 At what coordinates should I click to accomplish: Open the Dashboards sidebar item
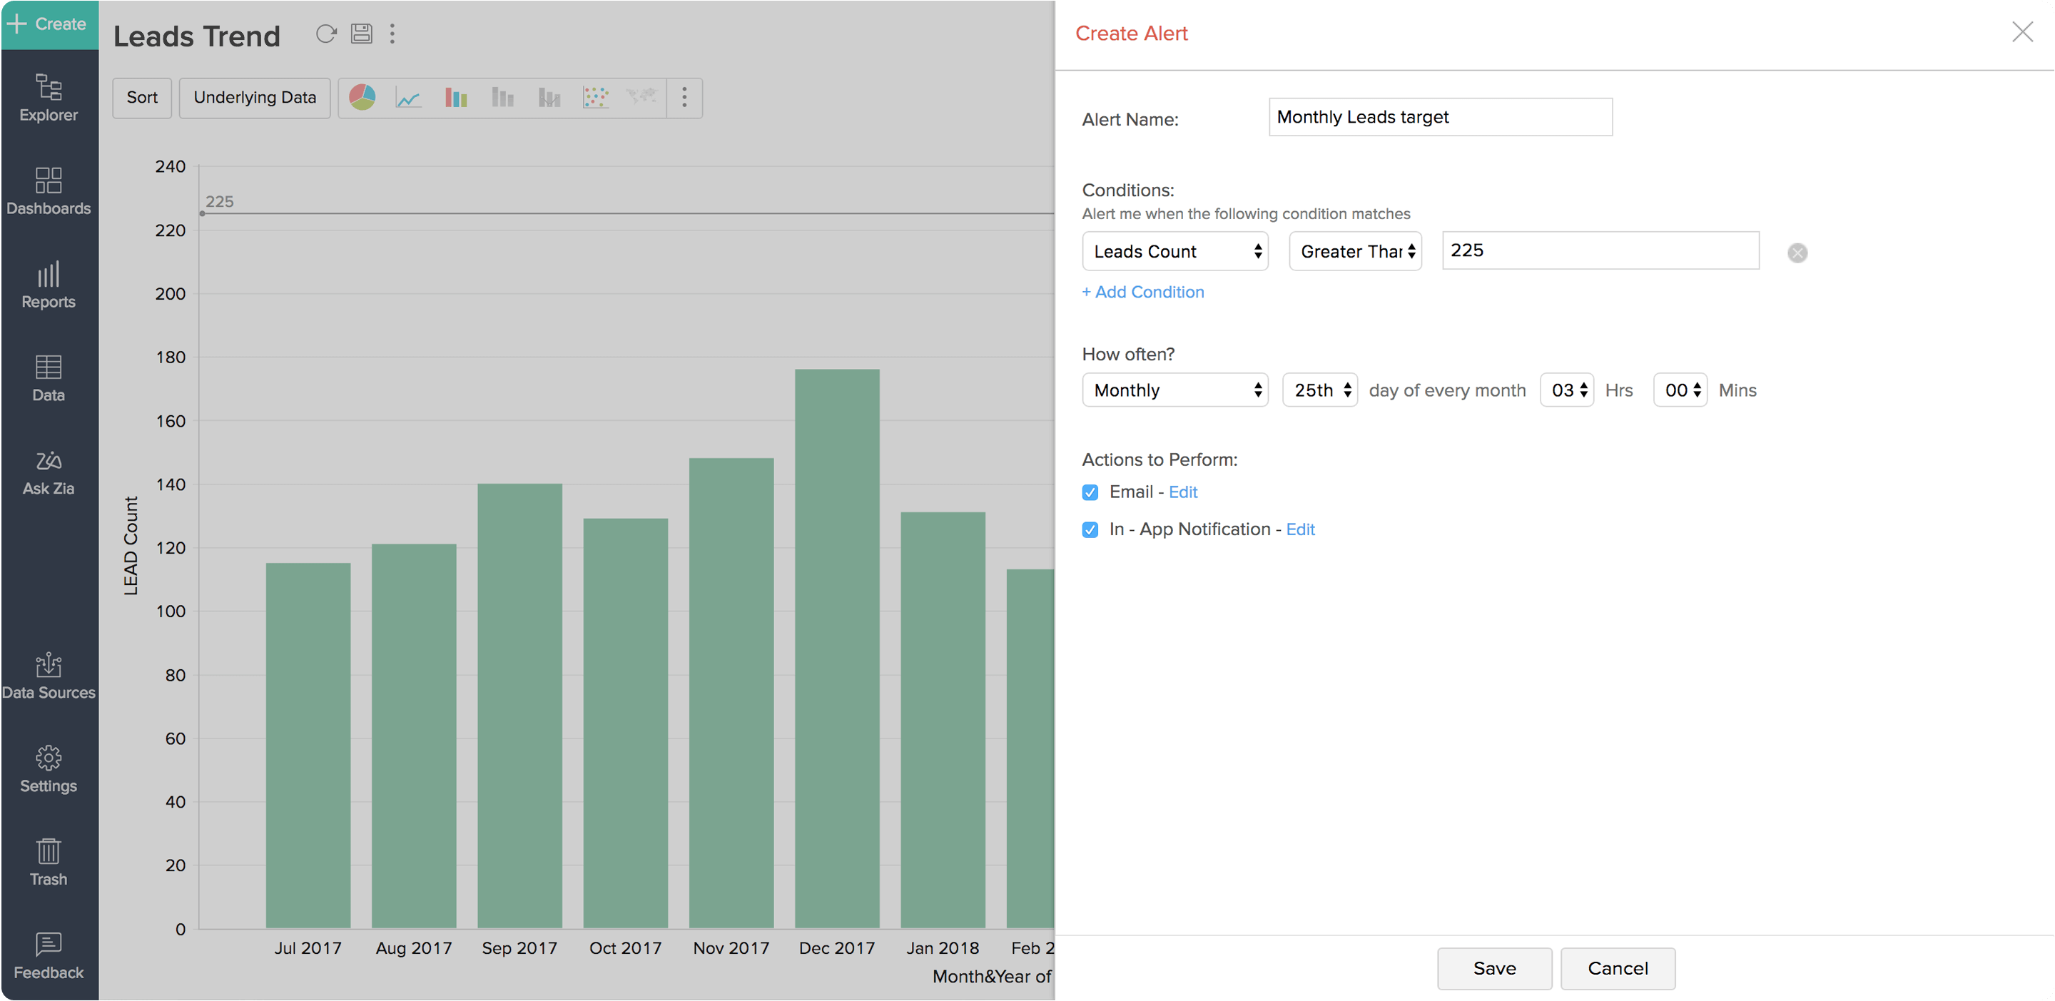coord(49,191)
